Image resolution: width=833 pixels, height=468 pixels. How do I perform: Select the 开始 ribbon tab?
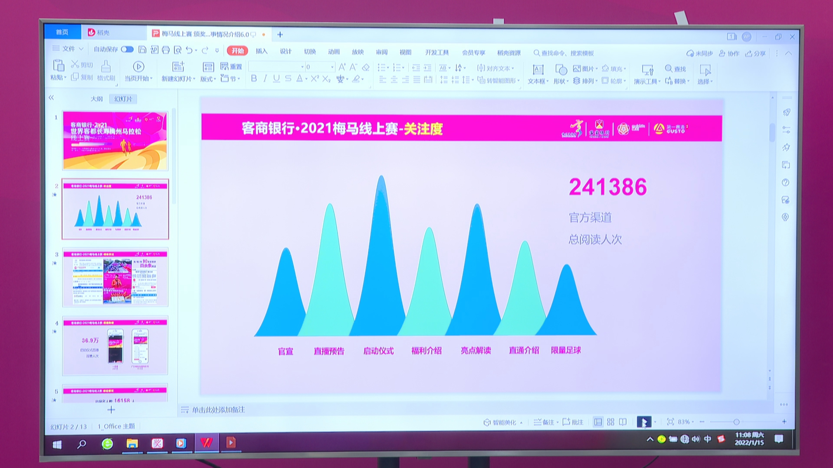click(x=237, y=51)
